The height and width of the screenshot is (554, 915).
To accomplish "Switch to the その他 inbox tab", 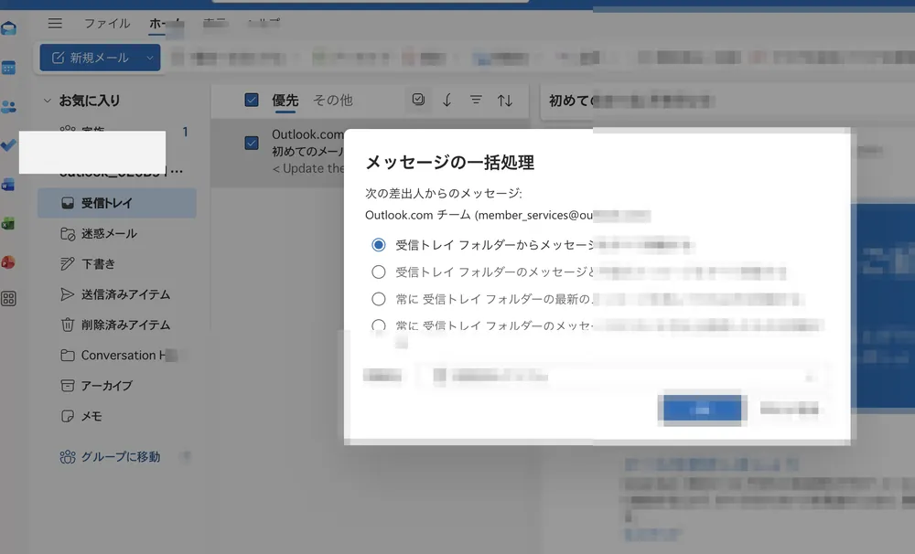I will (x=333, y=101).
